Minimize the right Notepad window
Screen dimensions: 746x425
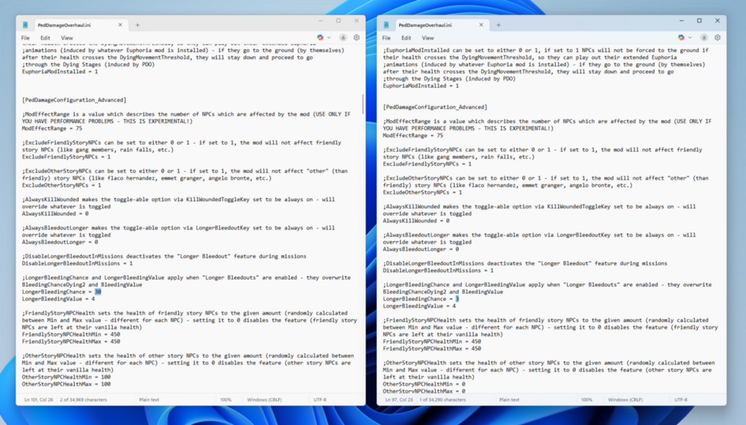pos(681,20)
